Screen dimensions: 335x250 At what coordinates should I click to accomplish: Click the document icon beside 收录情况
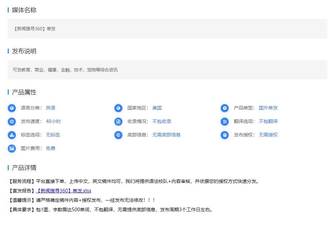pyautogui.click(x=118, y=122)
